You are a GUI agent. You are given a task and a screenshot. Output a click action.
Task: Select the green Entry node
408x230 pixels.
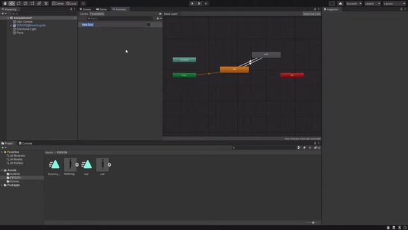coord(184,75)
